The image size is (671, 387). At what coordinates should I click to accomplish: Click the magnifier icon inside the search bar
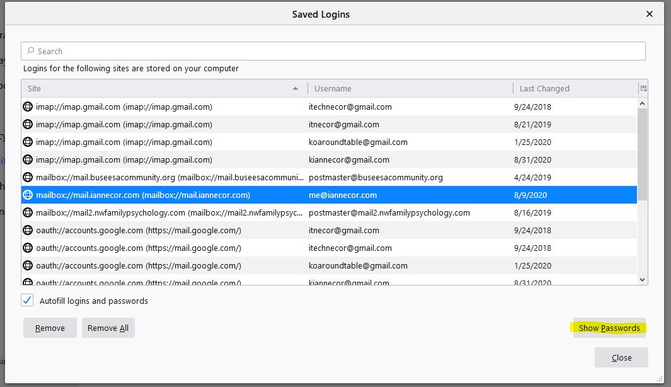coord(32,50)
